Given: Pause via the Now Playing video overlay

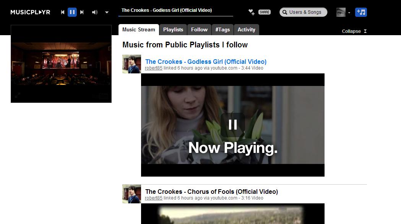Looking at the screenshot, I should tap(233, 125).
